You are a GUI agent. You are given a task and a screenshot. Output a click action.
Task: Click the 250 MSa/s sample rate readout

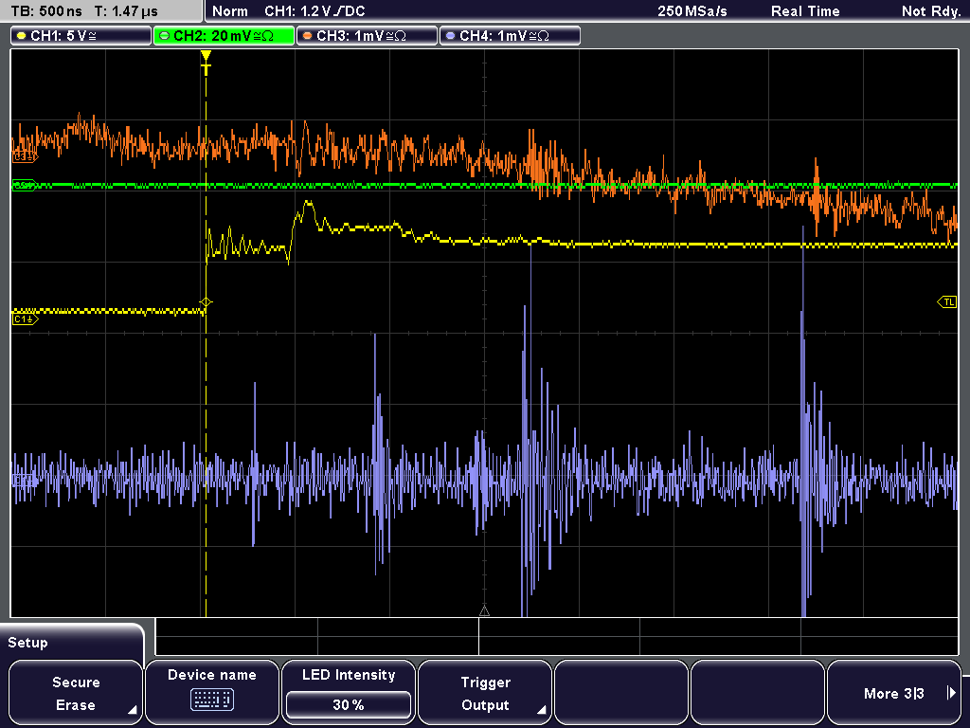click(692, 11)
